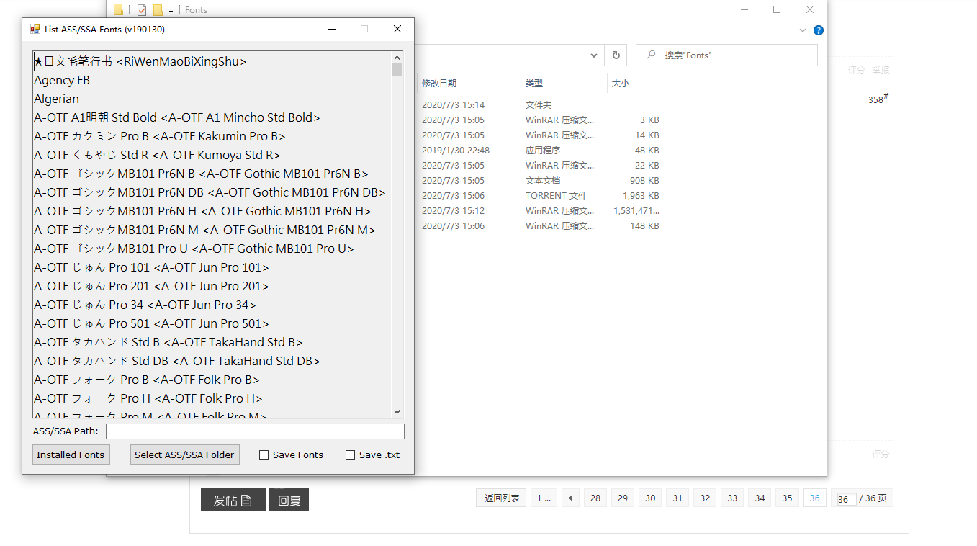977x546 pixels.
Task: Select the 应用程序 48 KB row
Action: tap(540, 151)
